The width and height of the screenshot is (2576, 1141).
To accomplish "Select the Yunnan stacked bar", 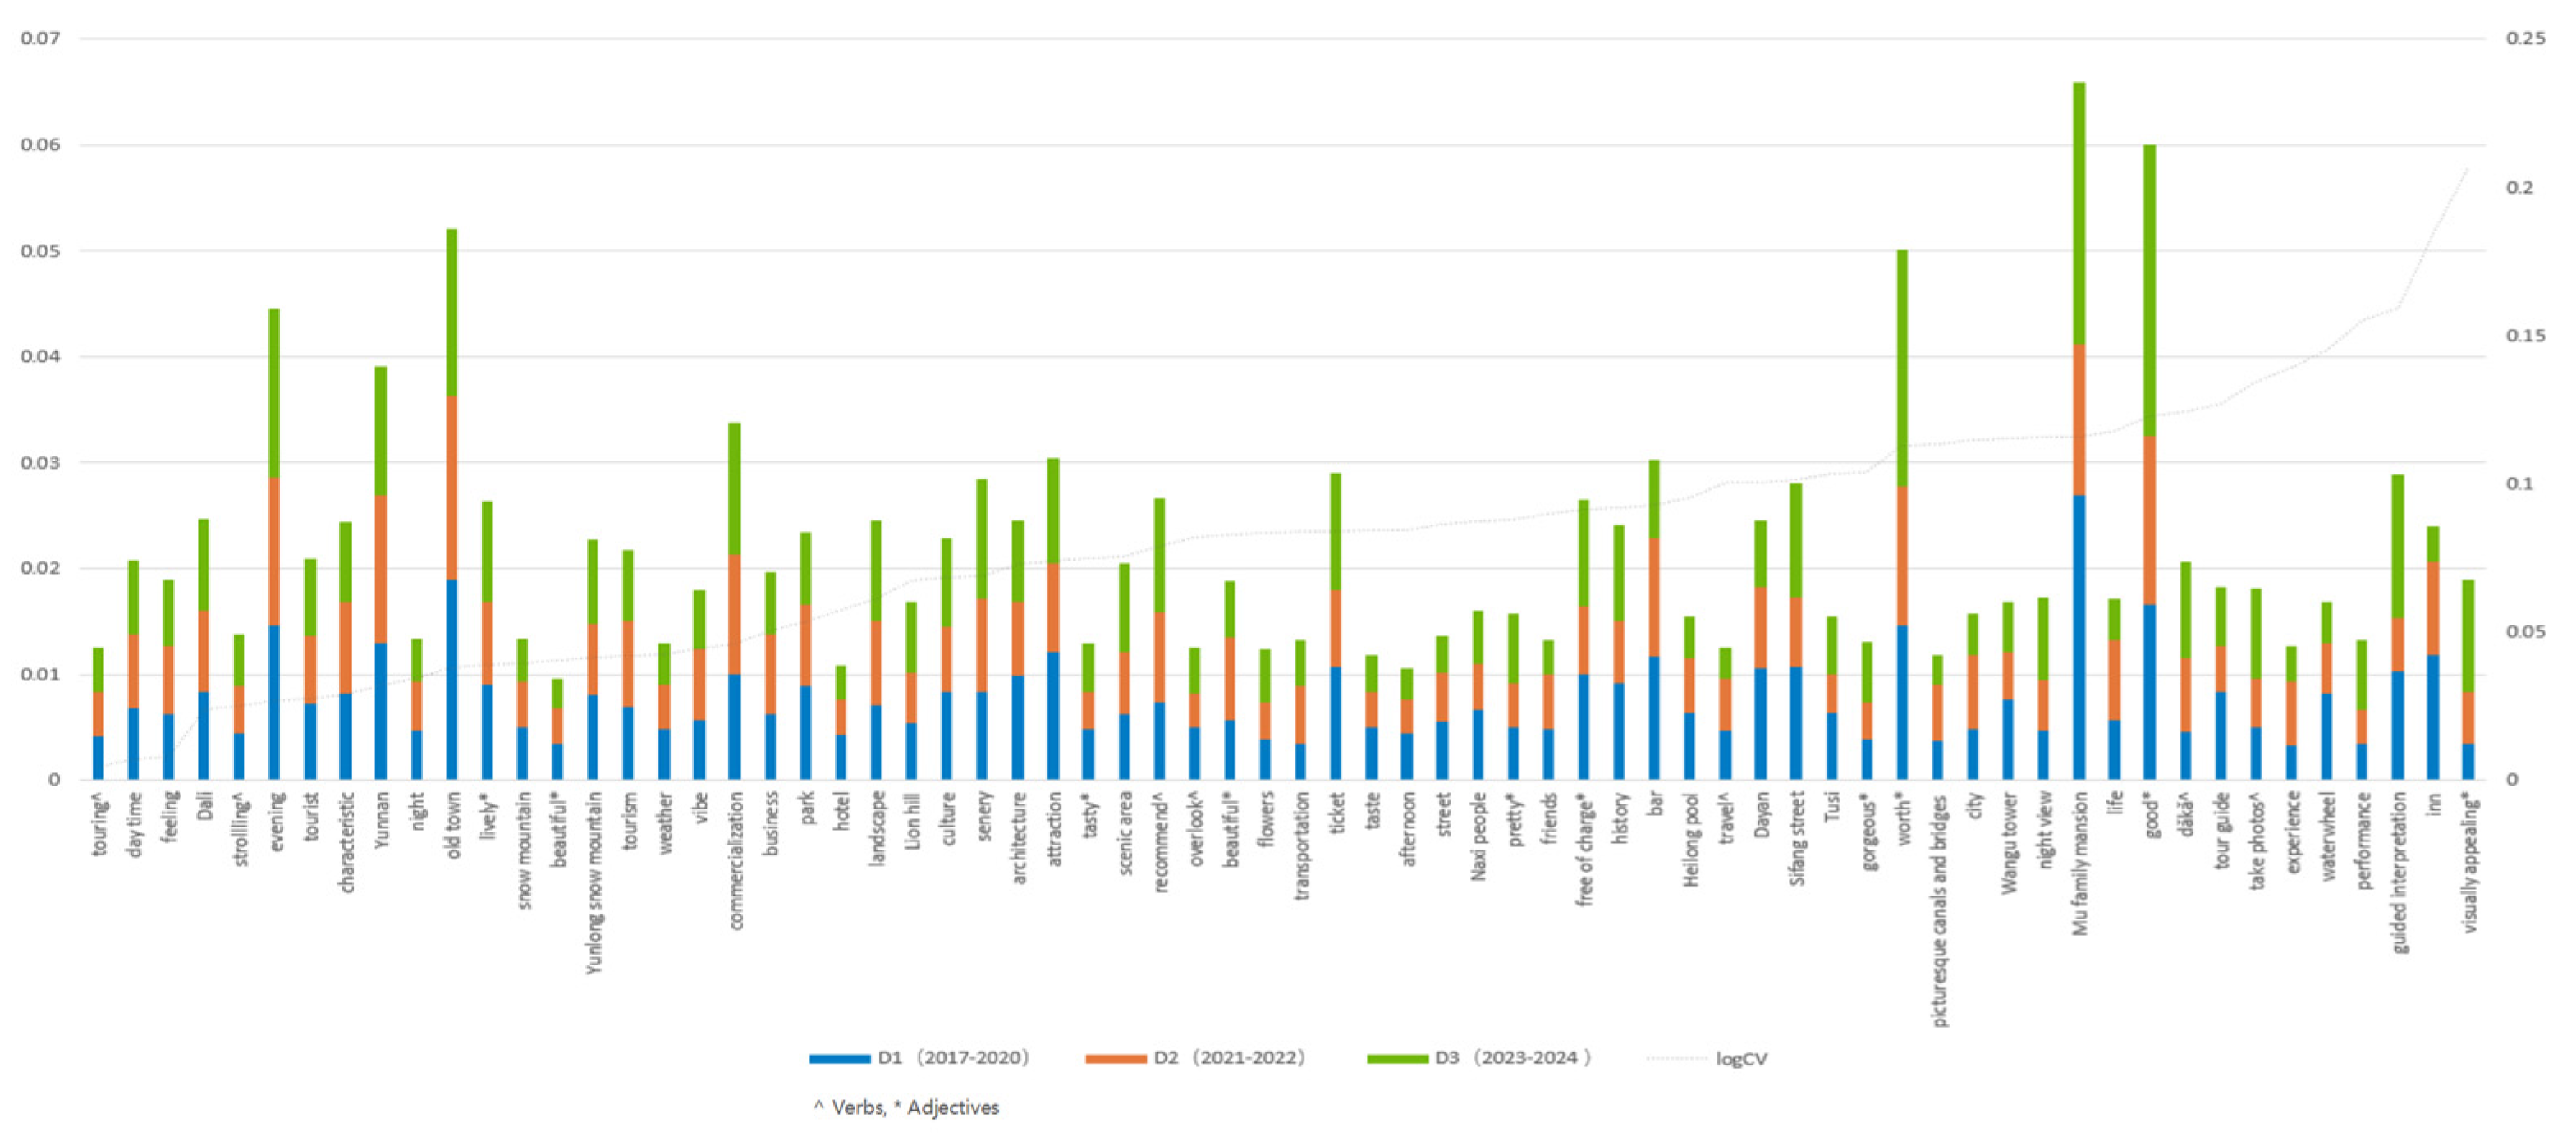I will (x=380, y=573).
